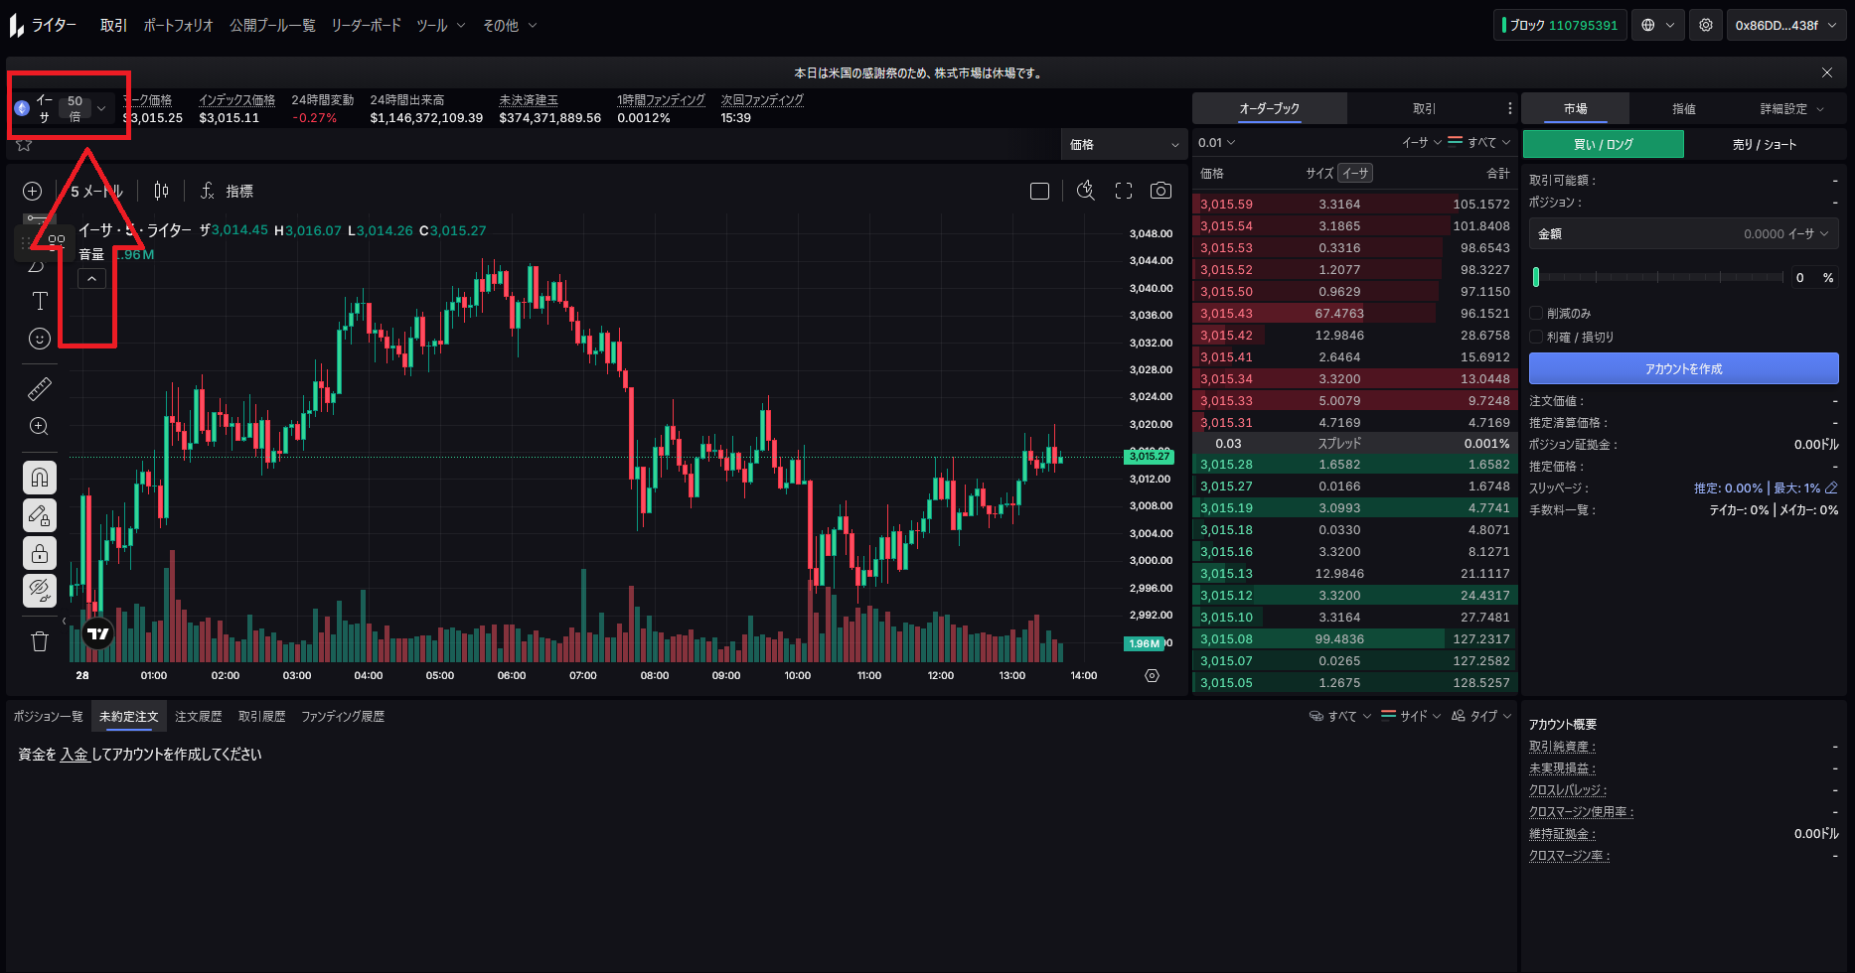The image size is (1855, 973).
Task: Click the magnet mode icon
Action: [40, 478]
